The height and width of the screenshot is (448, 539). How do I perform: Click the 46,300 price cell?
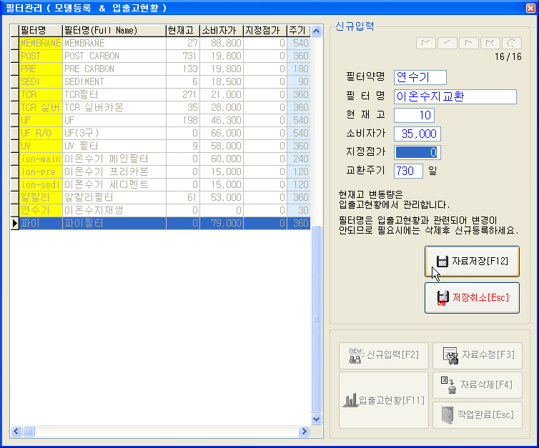click(x=222, y=120)
